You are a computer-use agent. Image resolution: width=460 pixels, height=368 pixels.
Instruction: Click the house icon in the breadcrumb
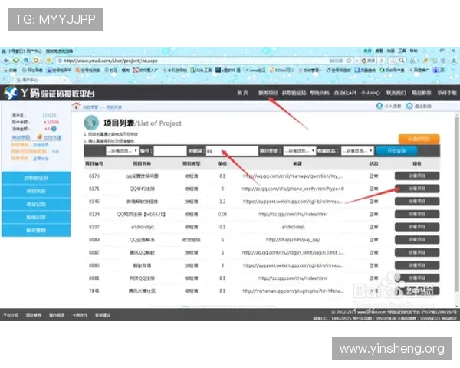click(76, 106)
